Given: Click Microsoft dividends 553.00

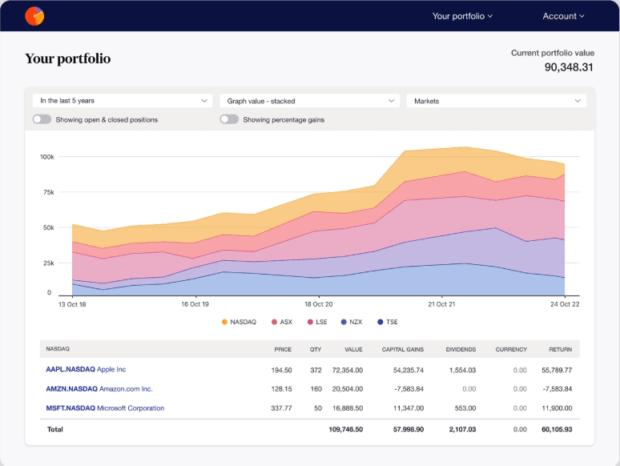Looking at the screenshot, I should (x=465, y=408).
